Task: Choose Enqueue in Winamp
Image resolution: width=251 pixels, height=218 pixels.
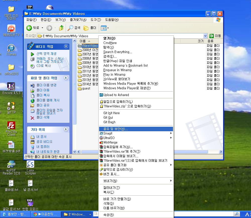Action: [136, 70]
